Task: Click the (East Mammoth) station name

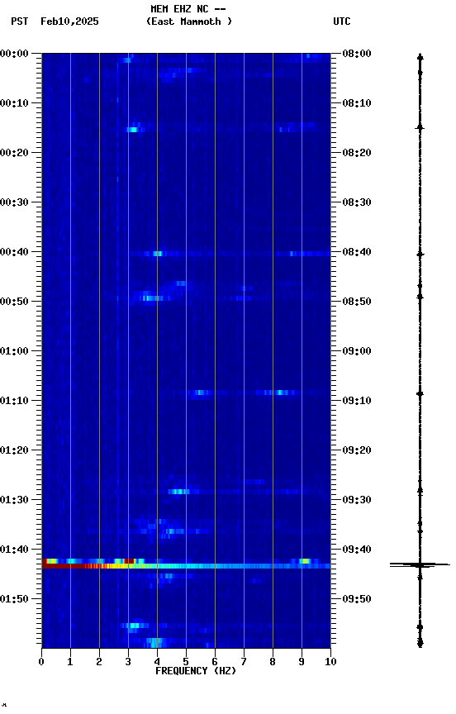Action: click(189, 21)
